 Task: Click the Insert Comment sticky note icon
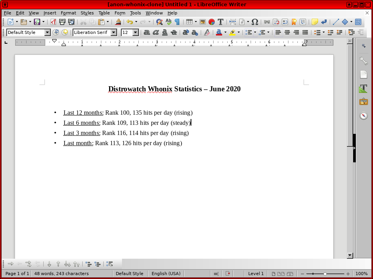click(x=315, y=22)
